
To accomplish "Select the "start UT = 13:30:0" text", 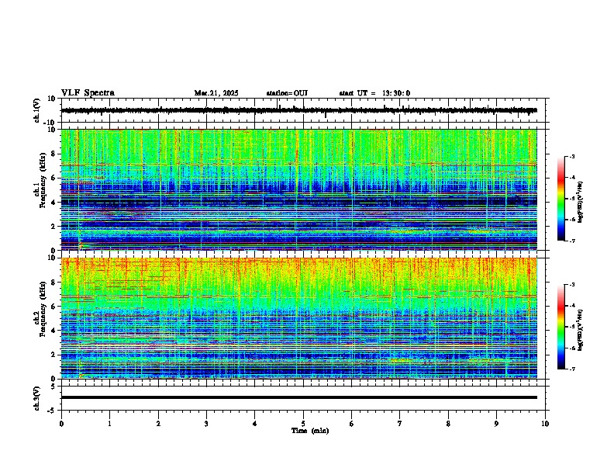I will 374,93.
